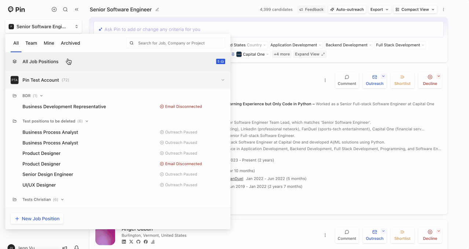Open the Export dropdown
This screenshot has width=469, height=249.
pos(379,10)
